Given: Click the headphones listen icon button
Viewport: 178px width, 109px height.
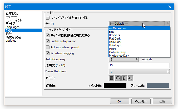Looking at the screenshot, I should tap(118, 78).
